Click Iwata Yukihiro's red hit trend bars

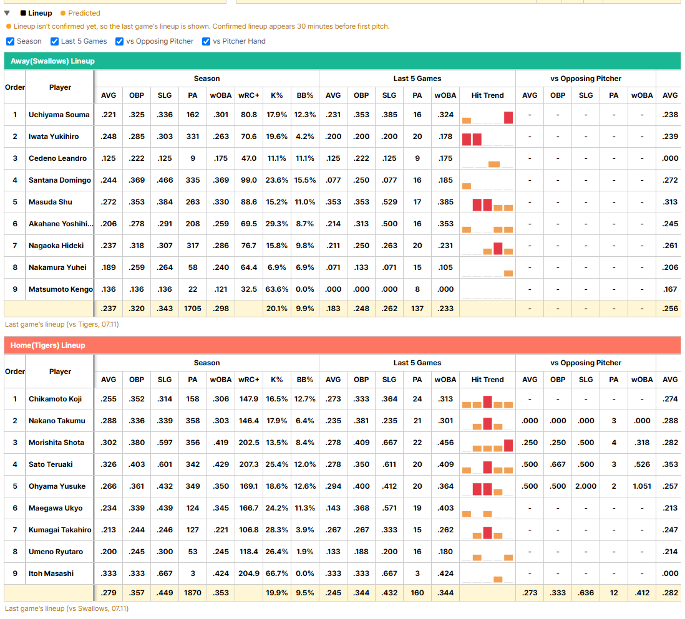point(472,139)
